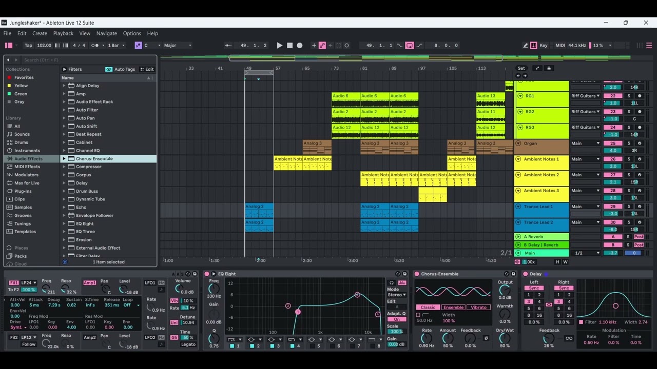
Task: Start playback with the Play button
Action: pos(279,45)
